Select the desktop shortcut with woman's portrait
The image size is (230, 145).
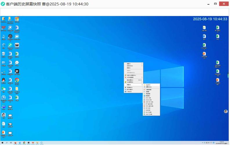click(3, 116)
